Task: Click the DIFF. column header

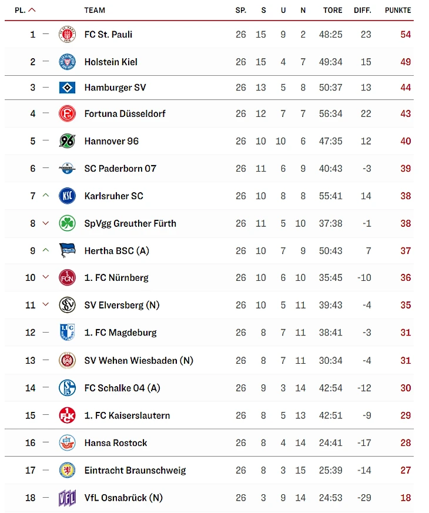Action: 363,10
